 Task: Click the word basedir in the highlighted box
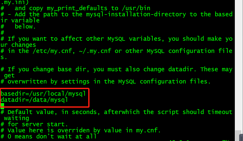tap(13, 94)
